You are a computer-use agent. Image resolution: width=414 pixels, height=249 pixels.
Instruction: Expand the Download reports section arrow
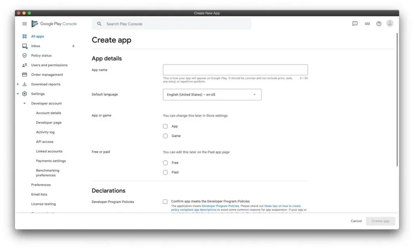18,84
